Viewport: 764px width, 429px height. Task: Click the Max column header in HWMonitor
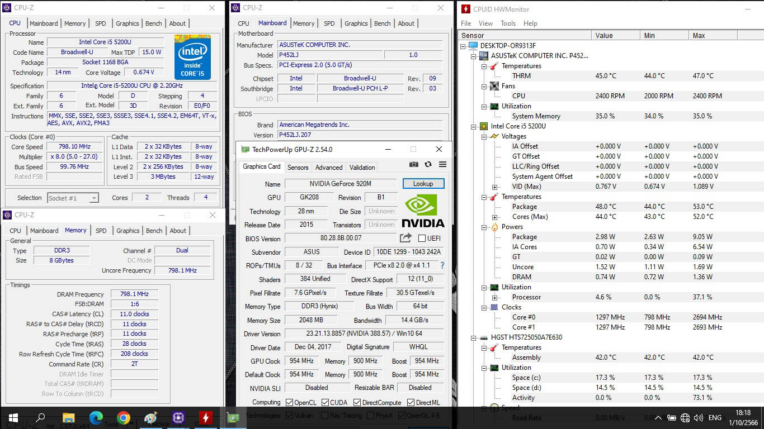point(713,35)
